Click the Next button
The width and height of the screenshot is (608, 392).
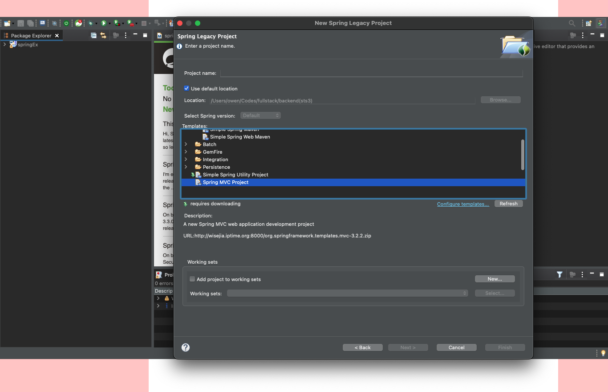408,347
